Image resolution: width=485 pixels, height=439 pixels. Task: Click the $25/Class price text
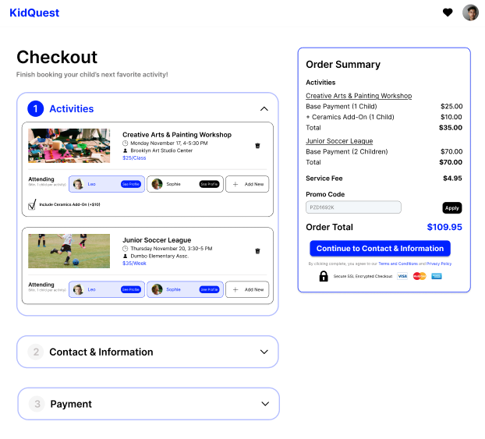tap(134, 158)
